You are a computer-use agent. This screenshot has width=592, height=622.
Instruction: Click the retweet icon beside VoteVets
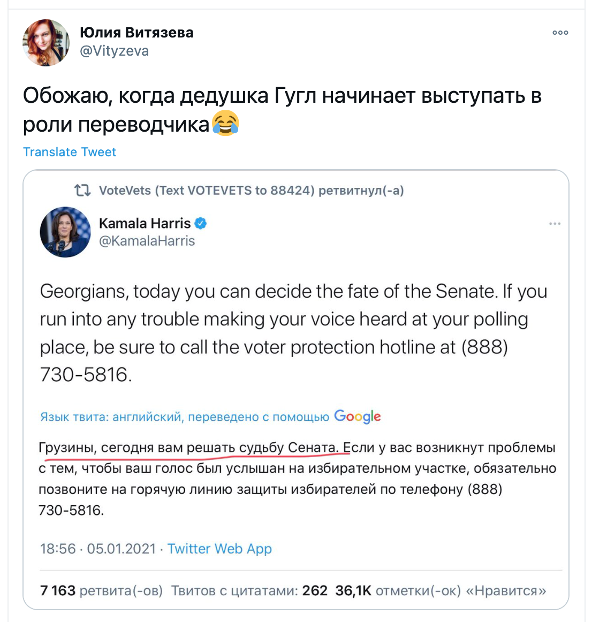pos(82,191)
